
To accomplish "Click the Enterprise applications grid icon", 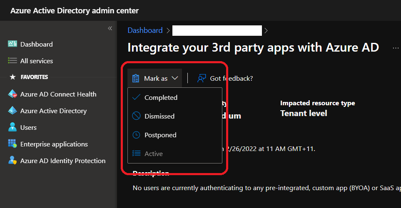I will tap(12, 144).
